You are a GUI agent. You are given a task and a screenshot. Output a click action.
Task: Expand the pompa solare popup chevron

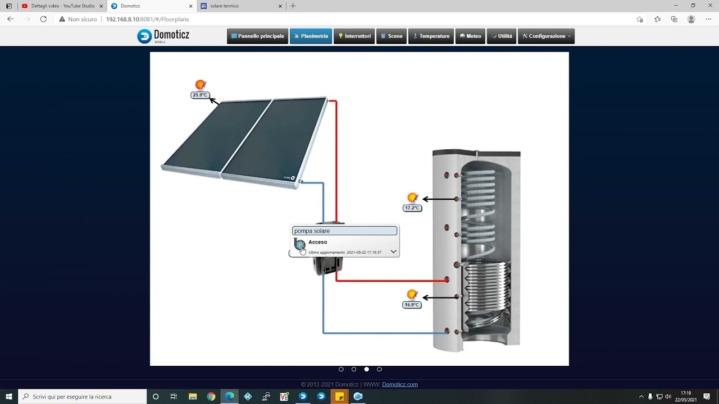pos(394,252)
